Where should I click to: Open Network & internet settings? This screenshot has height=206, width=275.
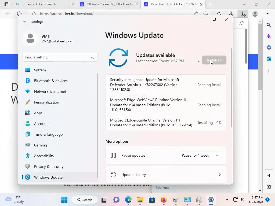pos(60,91)
